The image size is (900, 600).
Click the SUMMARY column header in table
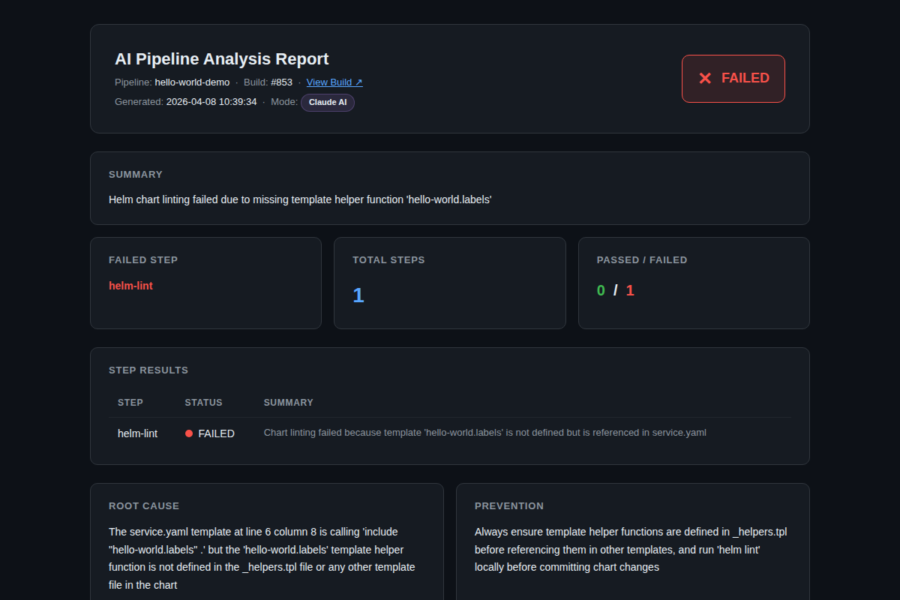(x=289, y=403)
